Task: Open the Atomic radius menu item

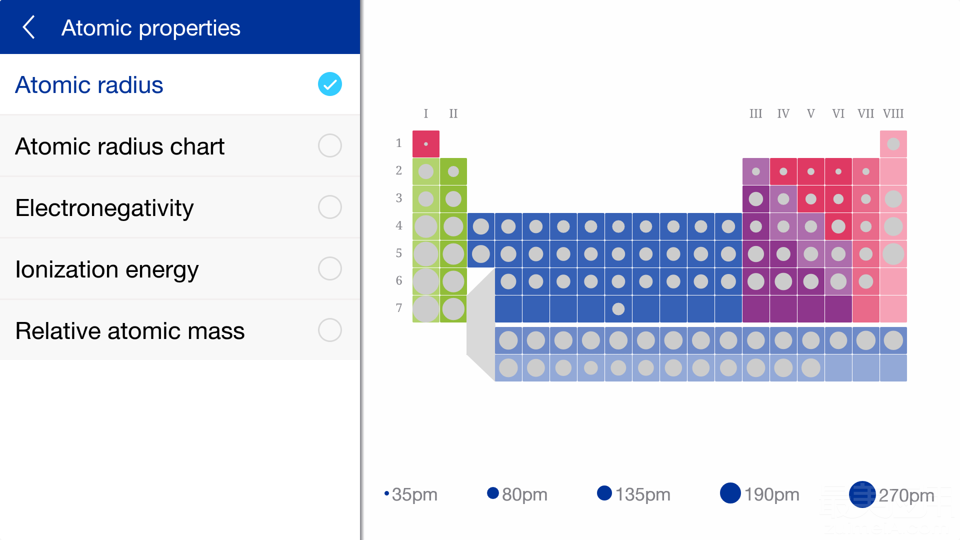Action: pos(89,85)
